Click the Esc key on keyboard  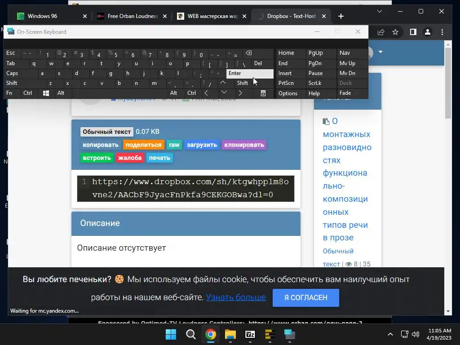coord(12,53)
